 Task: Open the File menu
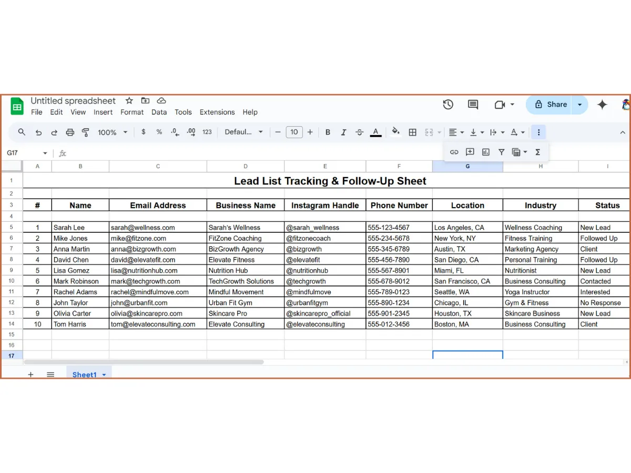click(x=37, y=112)
